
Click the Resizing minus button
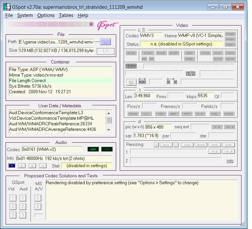176,145
